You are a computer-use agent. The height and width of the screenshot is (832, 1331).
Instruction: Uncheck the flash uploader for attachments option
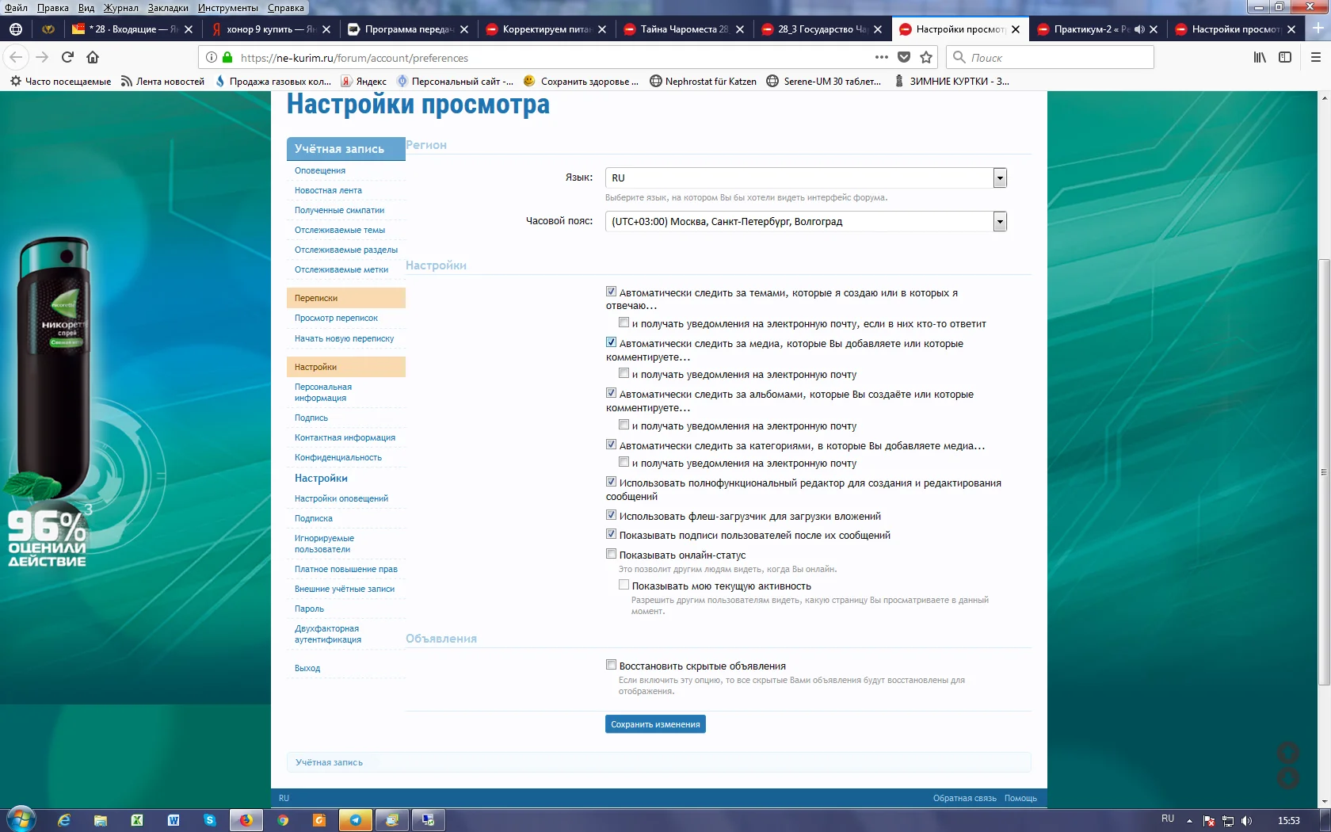click(611, 515)
